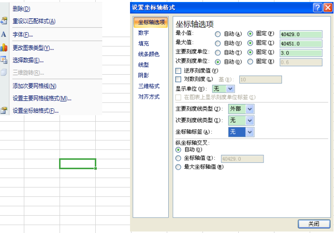Click the 最大值 input field 40451.0
334x233 pixels.
point(301,44)
